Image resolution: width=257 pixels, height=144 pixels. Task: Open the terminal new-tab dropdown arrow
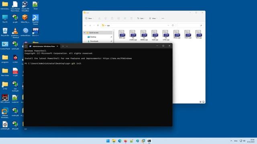coord(67,46)
